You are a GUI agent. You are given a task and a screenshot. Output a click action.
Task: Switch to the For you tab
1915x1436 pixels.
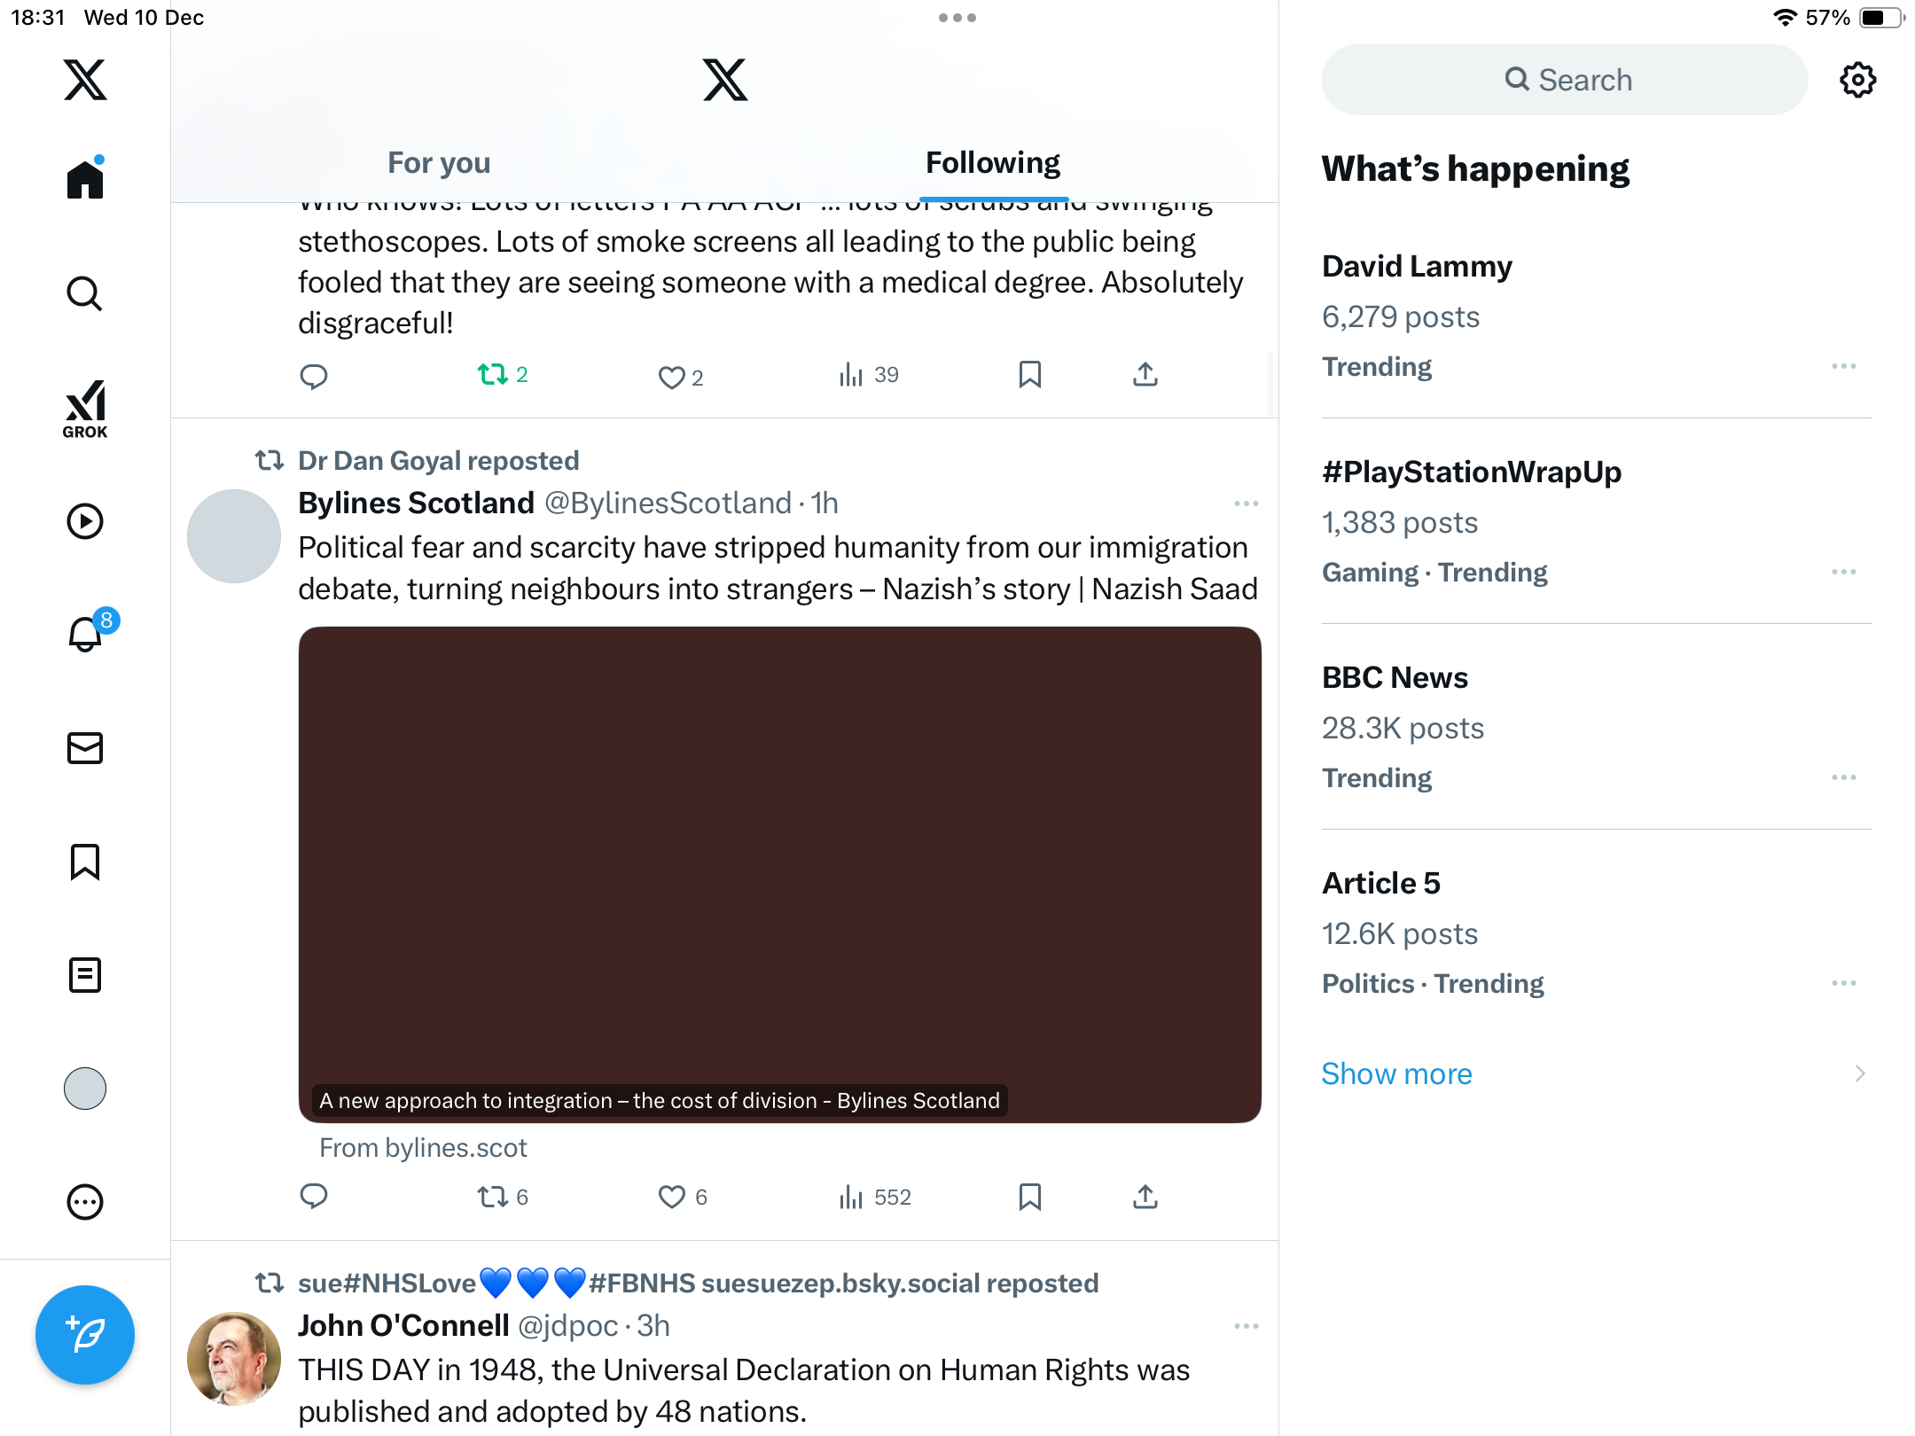point(439,163)
